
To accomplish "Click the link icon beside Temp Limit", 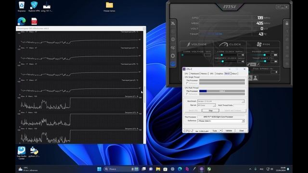I will point(248,64).
